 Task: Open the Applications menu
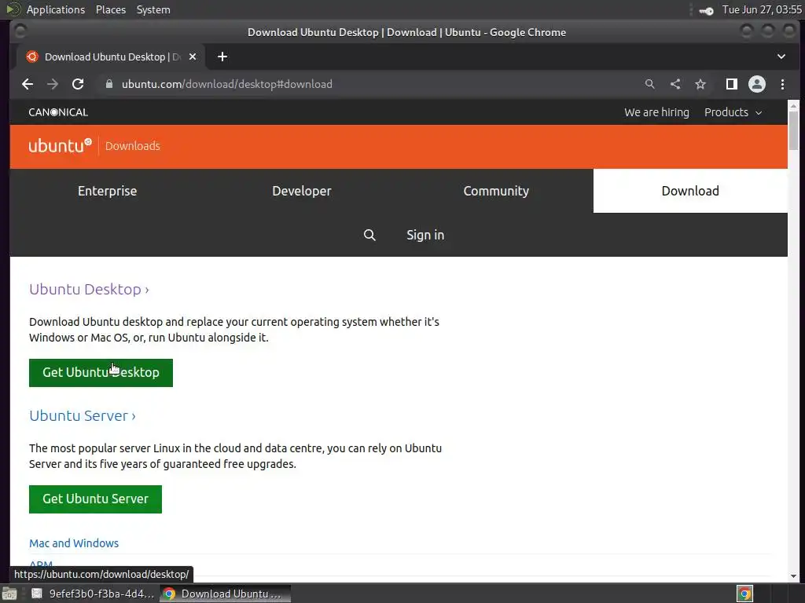tap(56, 9)
